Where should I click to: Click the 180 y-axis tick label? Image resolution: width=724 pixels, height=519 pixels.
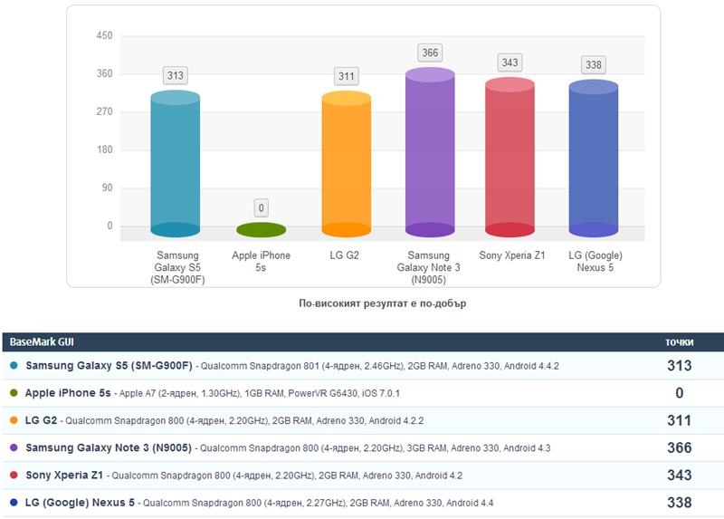[x=104, y=149]
